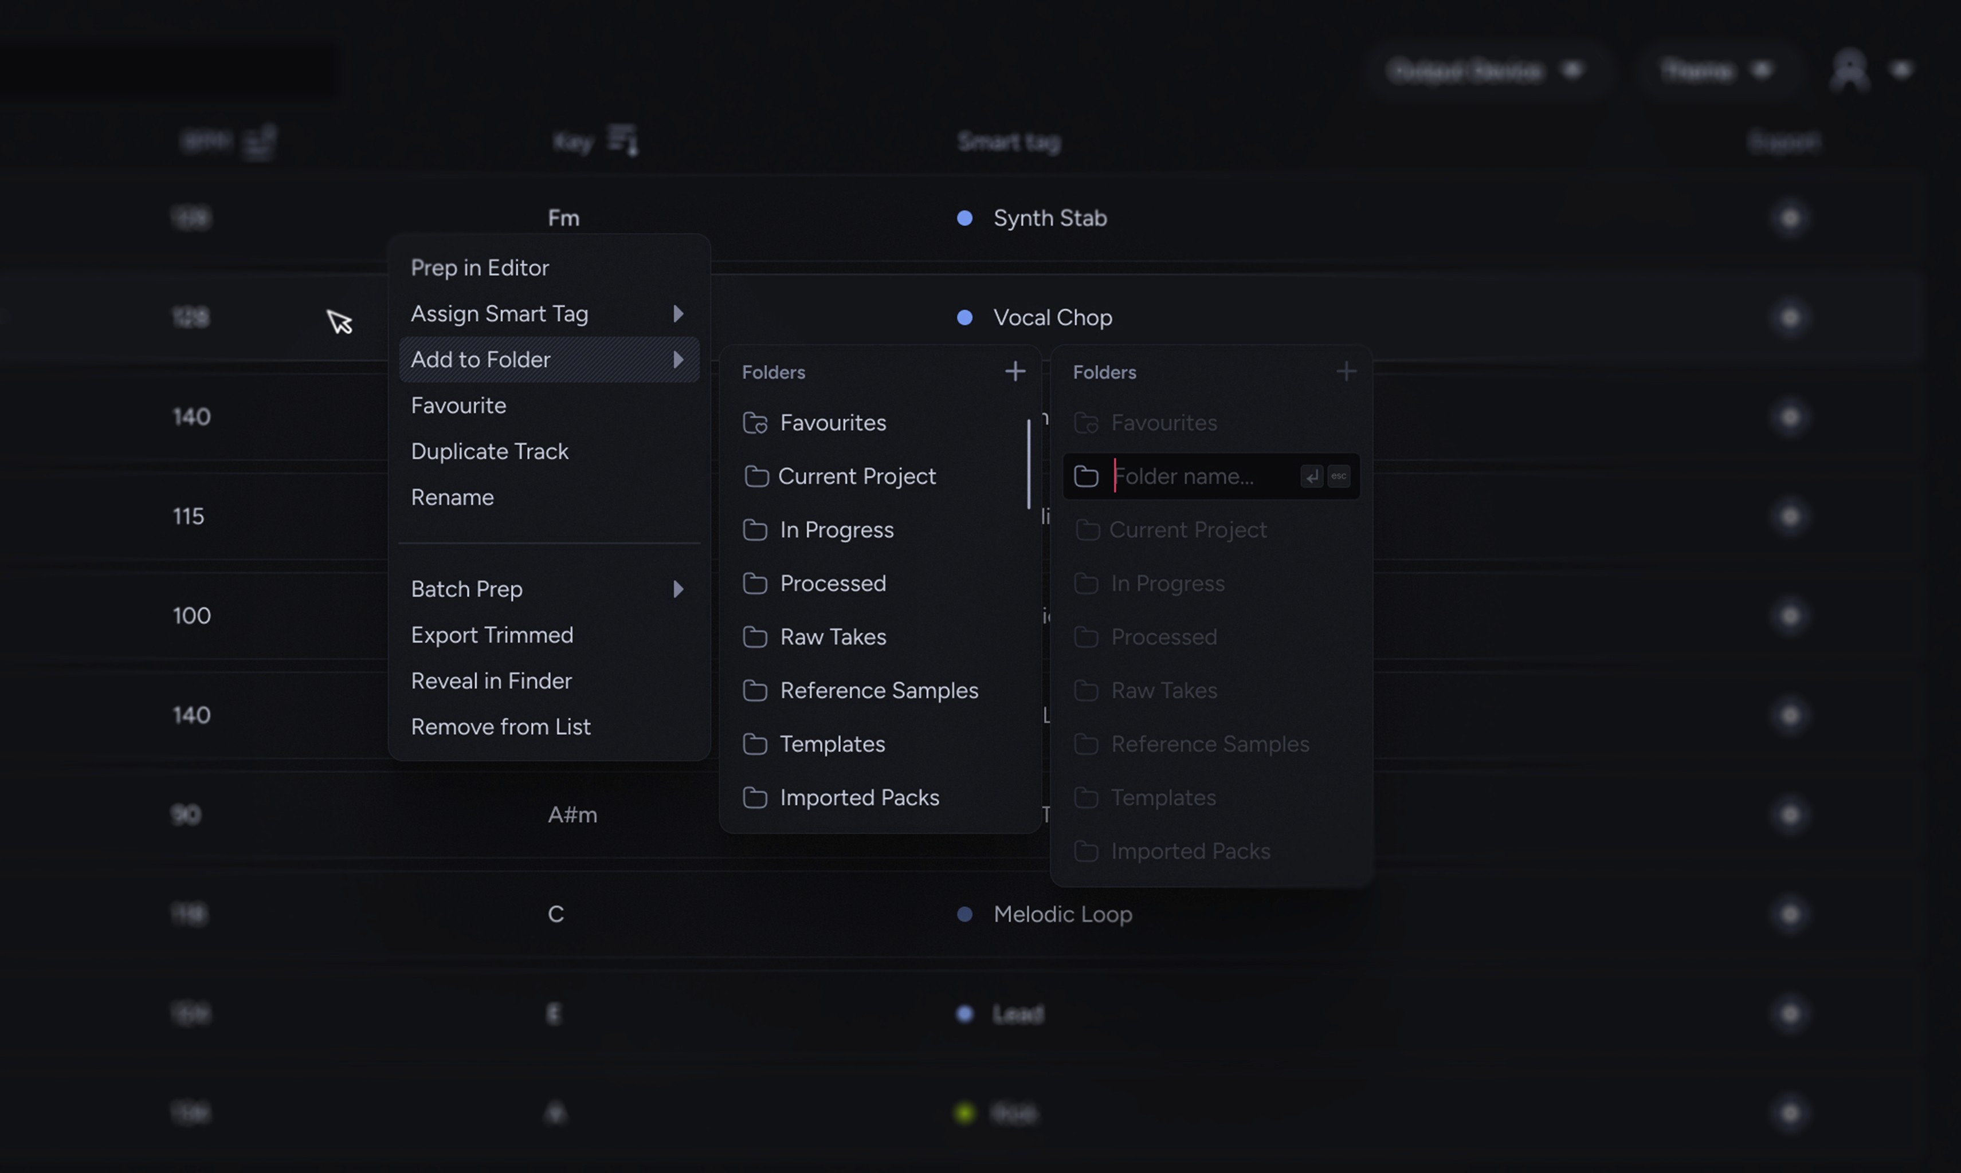Select Prep in Editor menu item

click(479, 268)
